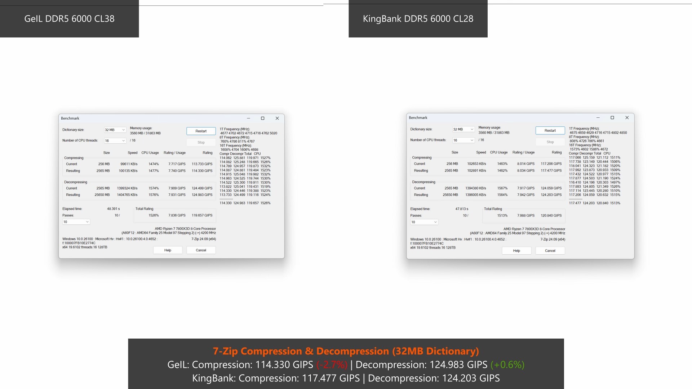This screenshot has height=389, width=692.
Task: Click the 119.657 GIPS total rating in GeIL window
Action: tap(202, 215)
